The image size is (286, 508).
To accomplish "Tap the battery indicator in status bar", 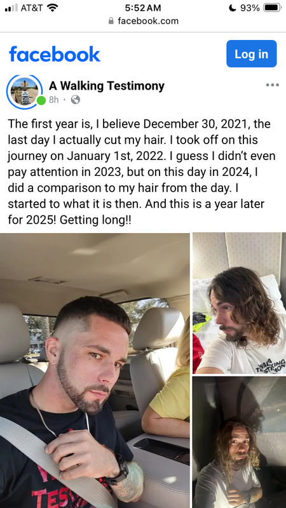I will [272, 8].
